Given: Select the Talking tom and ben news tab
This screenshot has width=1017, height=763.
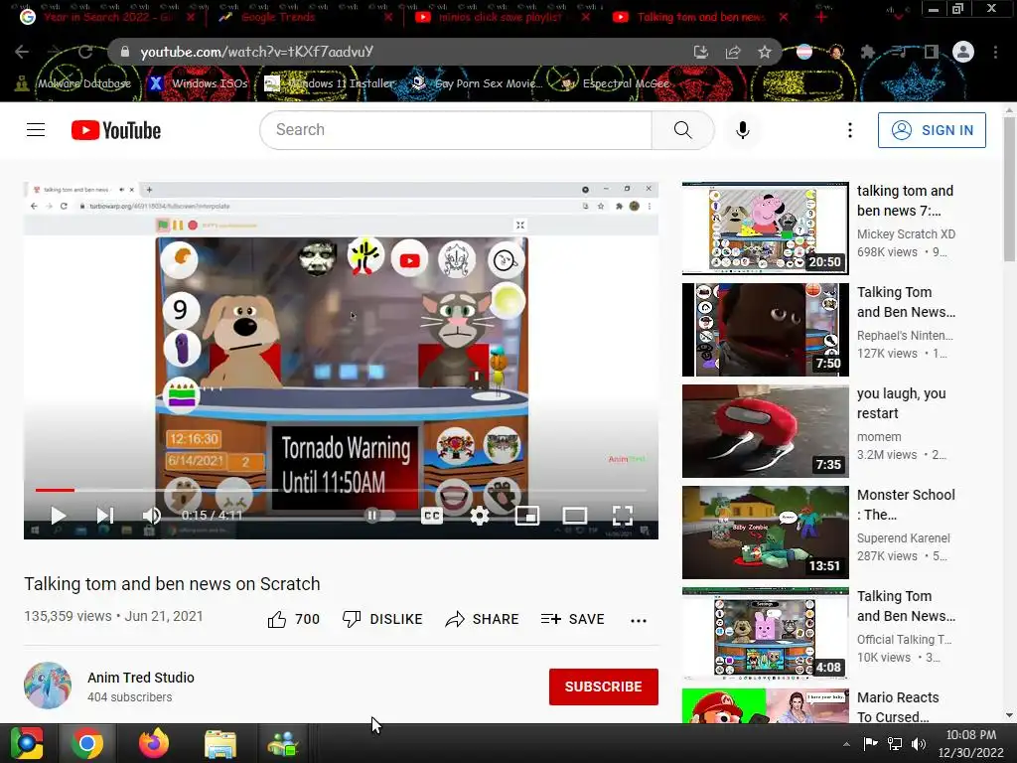Looking at the screenshot, I should pos(700,17).
